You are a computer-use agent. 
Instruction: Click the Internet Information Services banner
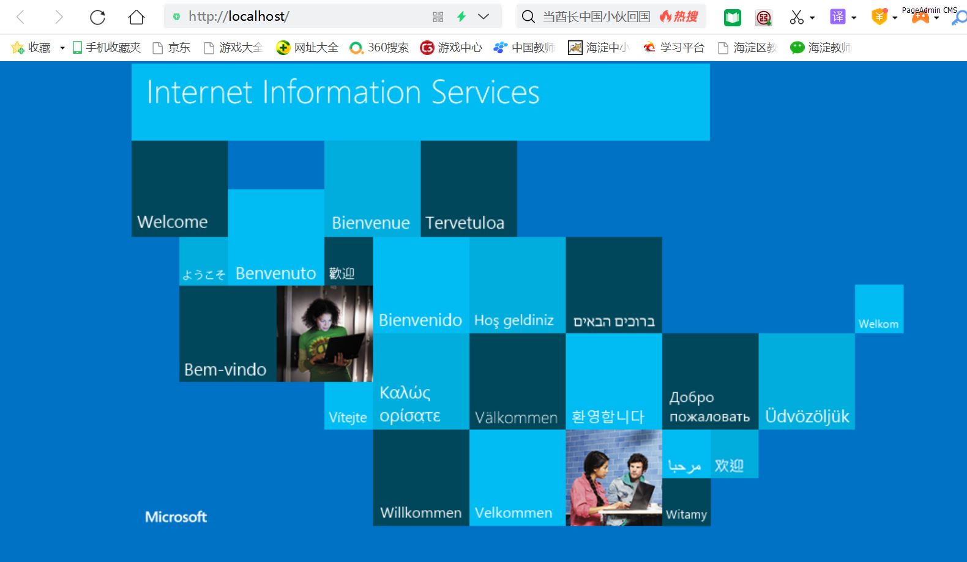point(420,102)
